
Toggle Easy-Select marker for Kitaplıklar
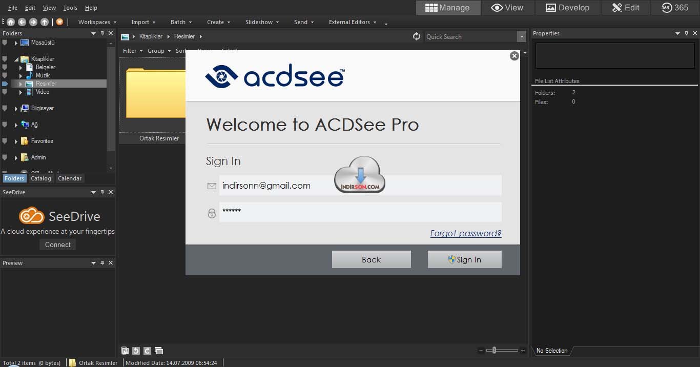pyautogui.click(x=5, y=59)
